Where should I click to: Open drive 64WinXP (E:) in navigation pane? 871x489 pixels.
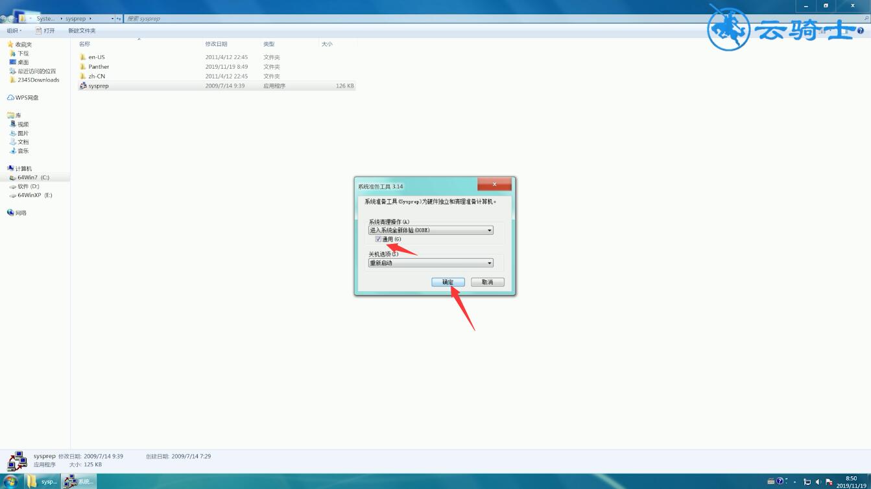click(x=34, y=195)
